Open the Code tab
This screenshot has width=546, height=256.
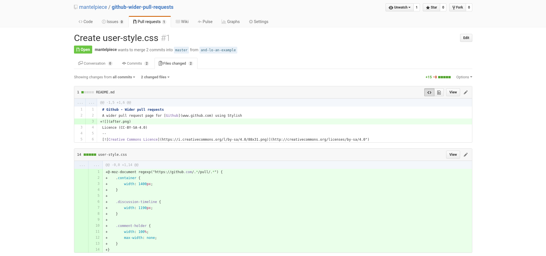86,22
